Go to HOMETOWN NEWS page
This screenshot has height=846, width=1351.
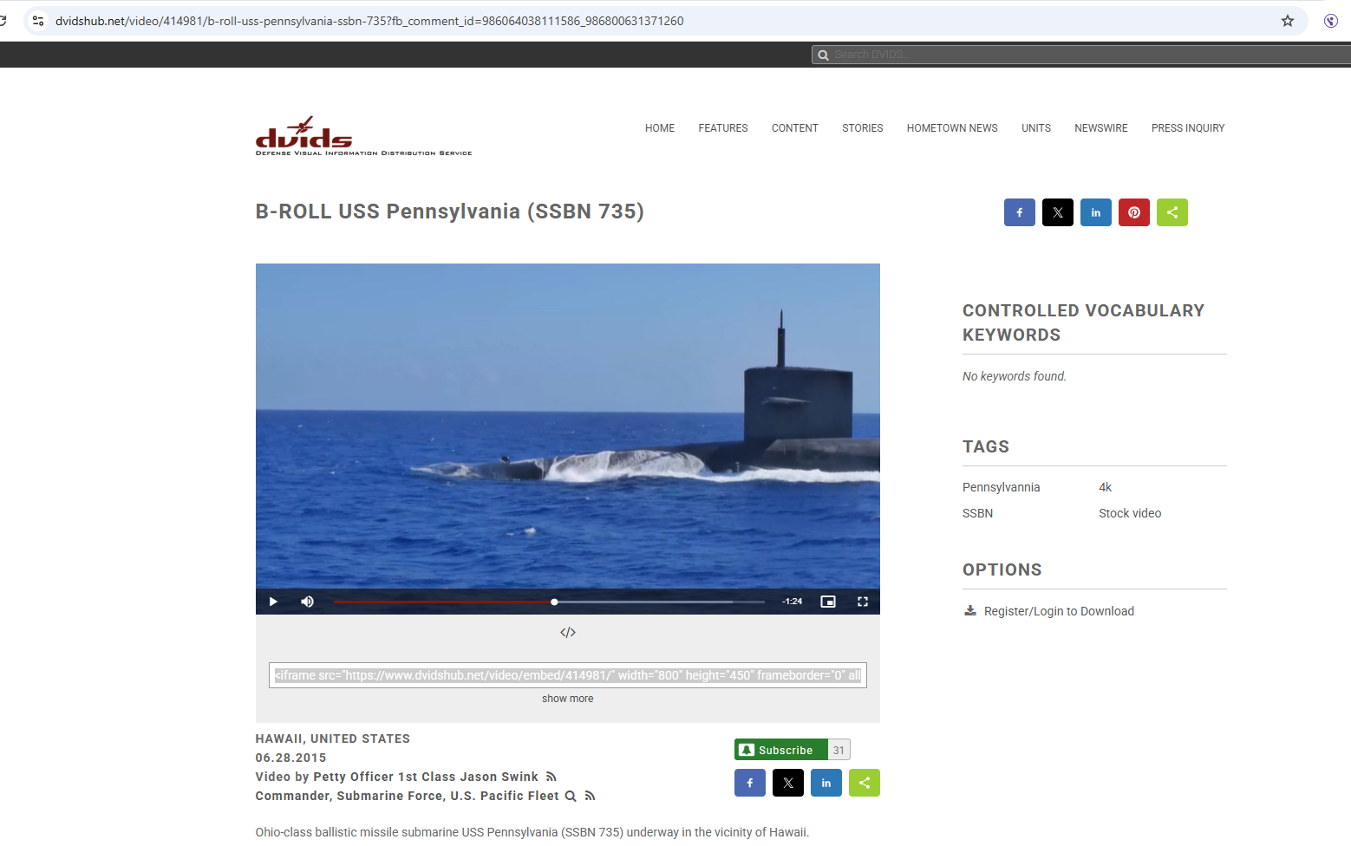click(x=952, y=128)
